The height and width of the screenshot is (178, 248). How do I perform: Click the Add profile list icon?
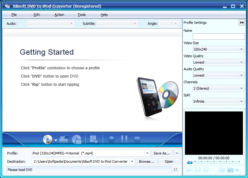click(x=93, y=140)
